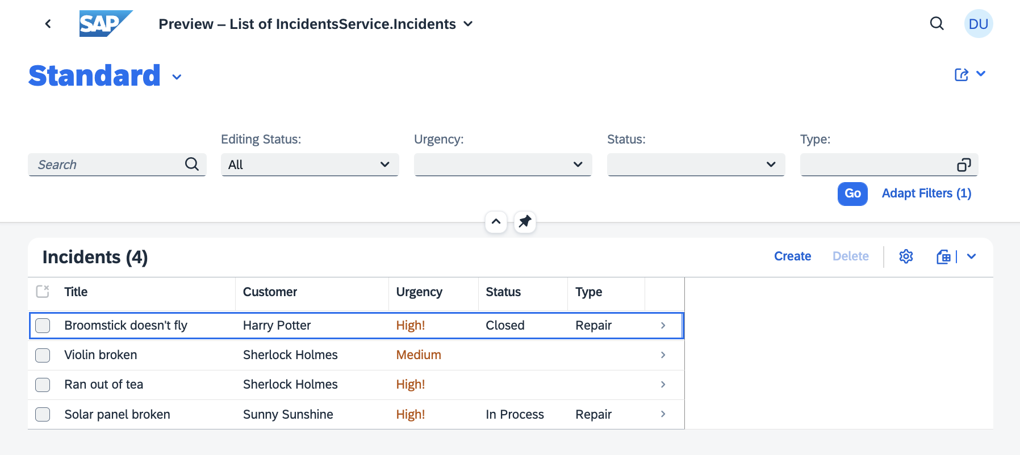Expand the share options arrow

pos(981,74)
